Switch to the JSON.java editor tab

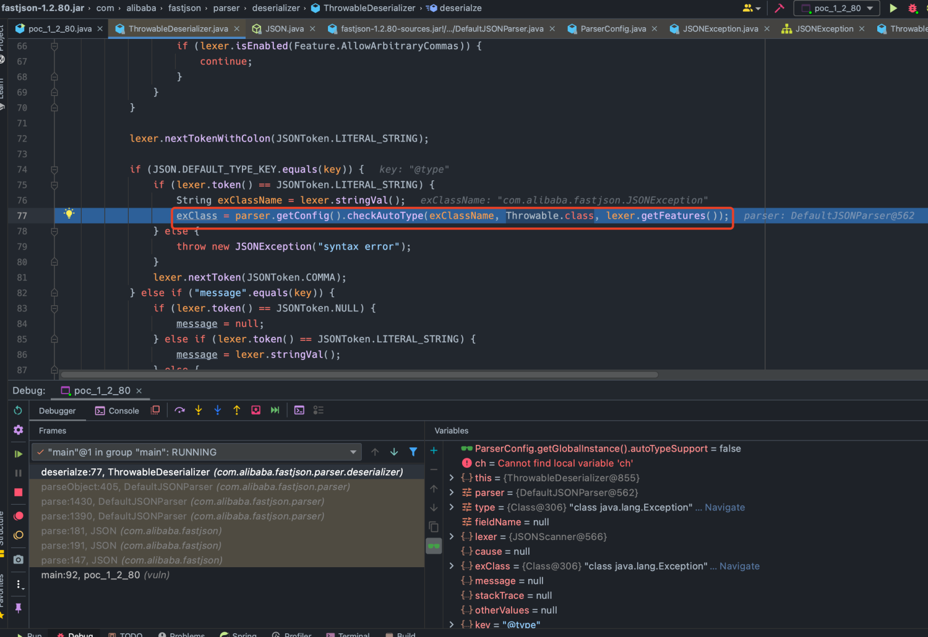(x=284, y=29)
